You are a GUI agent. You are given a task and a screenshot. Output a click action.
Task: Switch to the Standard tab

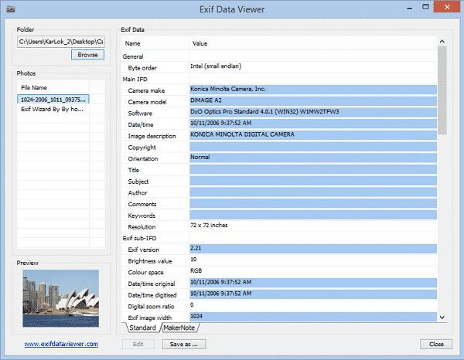[142, 328]
